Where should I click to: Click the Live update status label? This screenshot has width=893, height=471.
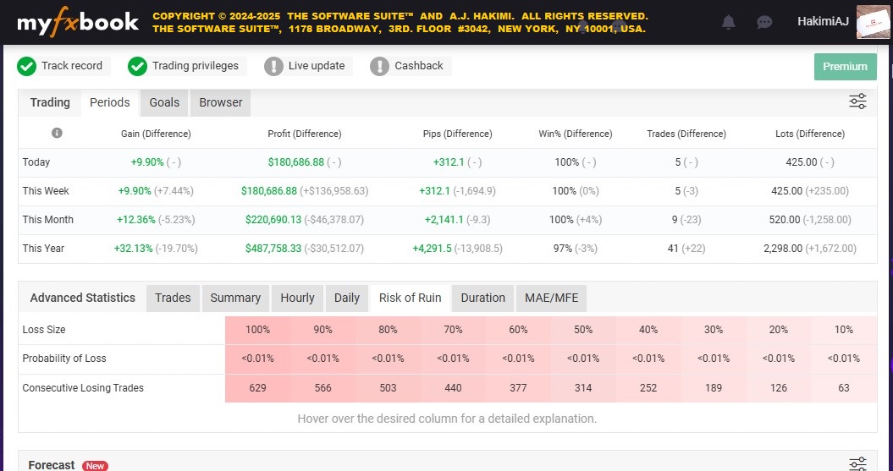tap(316, 66)
